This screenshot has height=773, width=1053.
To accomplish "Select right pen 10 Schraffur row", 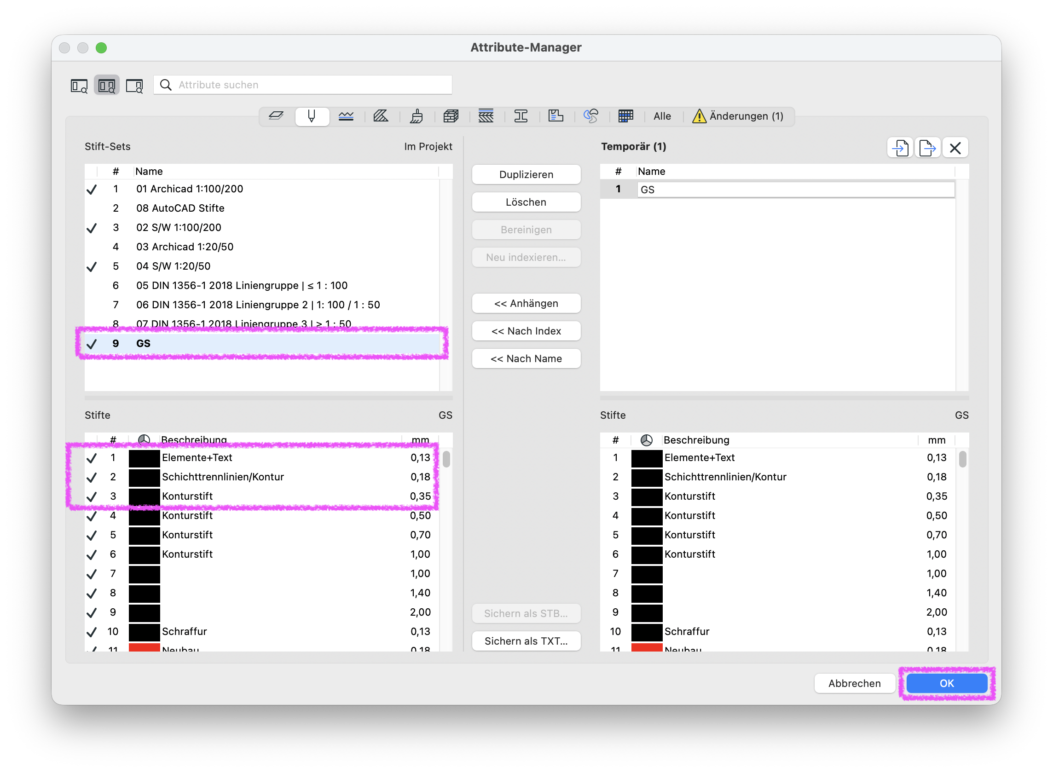I will coord(778,632).
